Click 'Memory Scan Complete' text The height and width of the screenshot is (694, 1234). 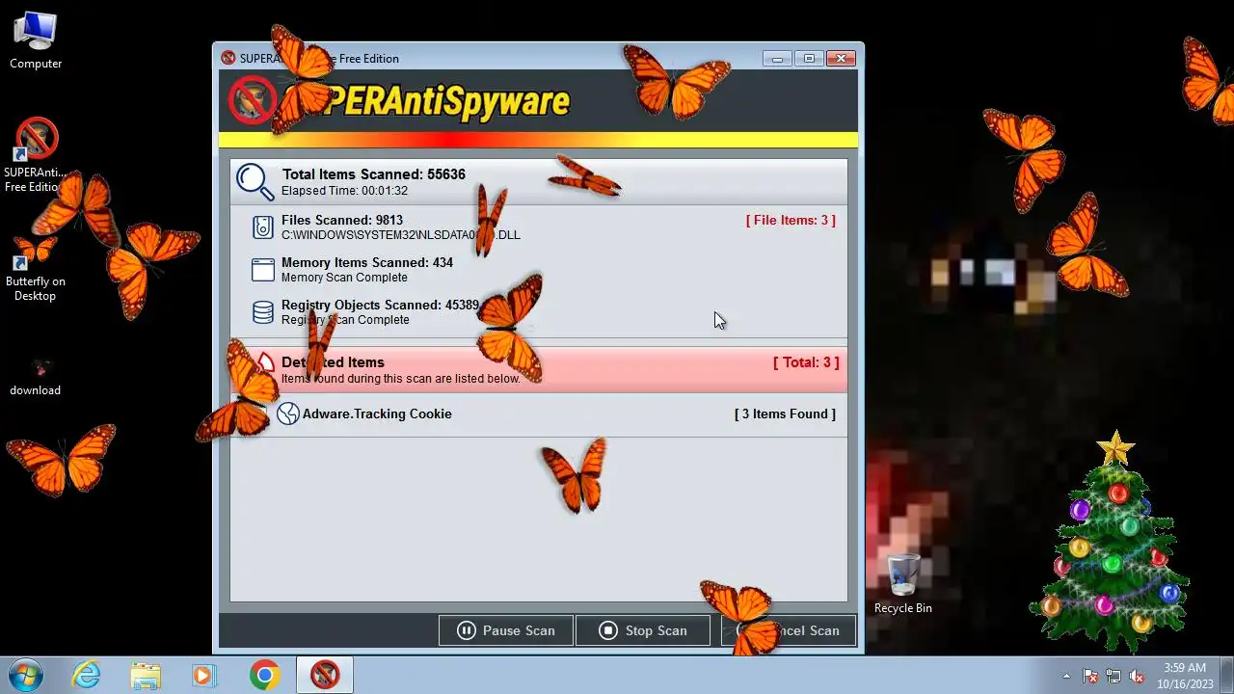coord(344,278)
